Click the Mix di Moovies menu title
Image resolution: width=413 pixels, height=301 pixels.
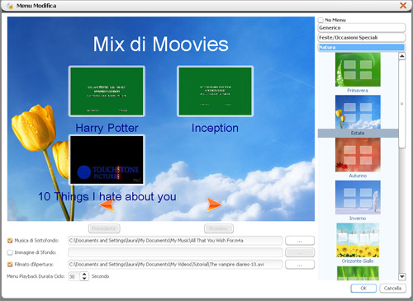coord(161,45)
